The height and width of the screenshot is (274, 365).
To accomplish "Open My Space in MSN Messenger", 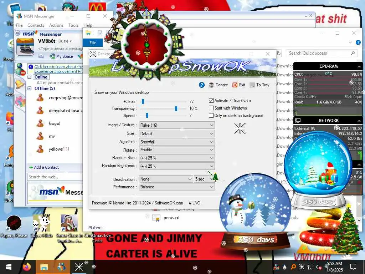I will [61, 56].
